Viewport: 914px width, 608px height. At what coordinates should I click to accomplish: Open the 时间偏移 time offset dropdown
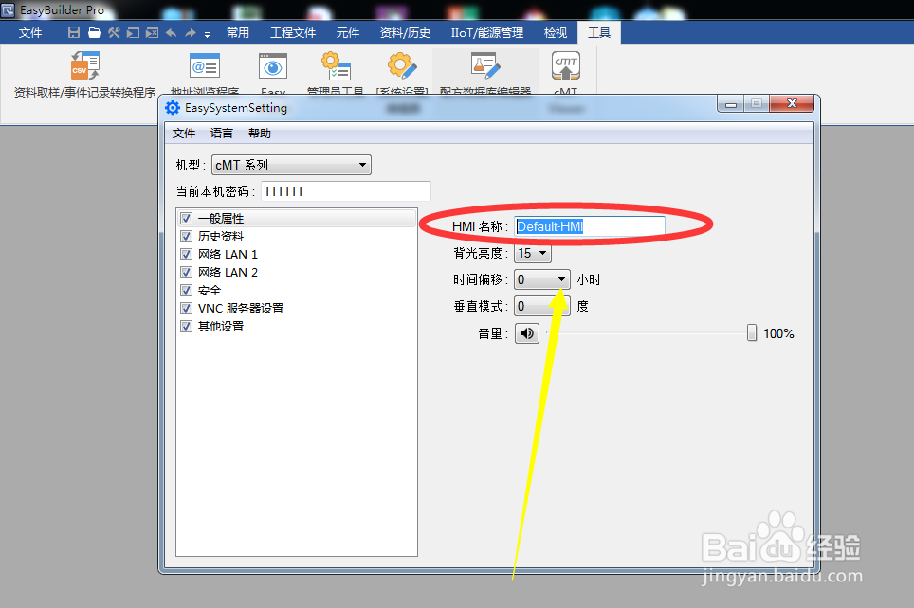click(542, 279)
